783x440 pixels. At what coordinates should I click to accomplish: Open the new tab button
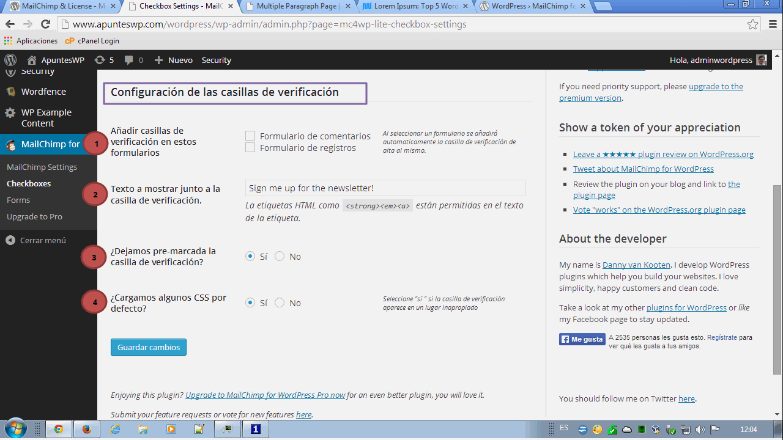coord(603,7)
